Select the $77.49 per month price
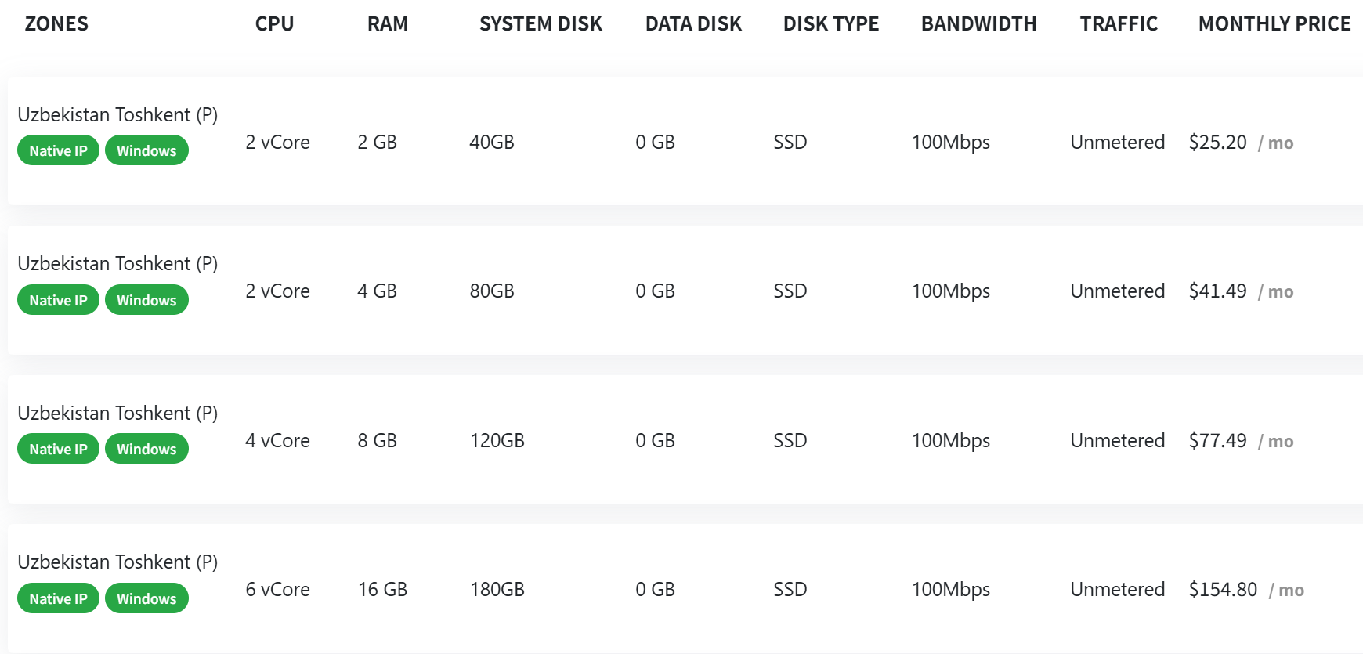Image resolution: width=1363 pixels, height=654 pixels. (1217, 441)
